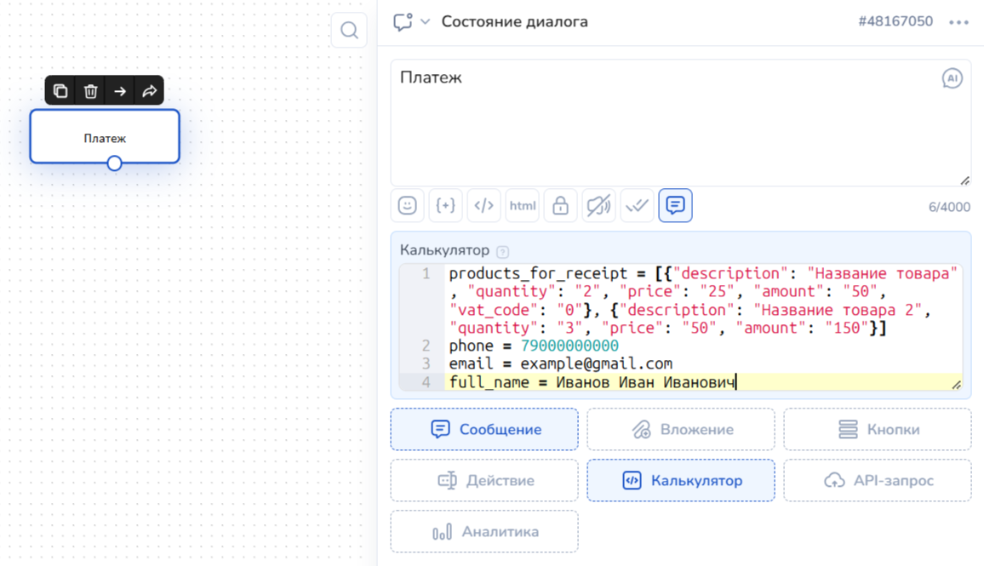Add an API-запрос block

coord(877,481)
